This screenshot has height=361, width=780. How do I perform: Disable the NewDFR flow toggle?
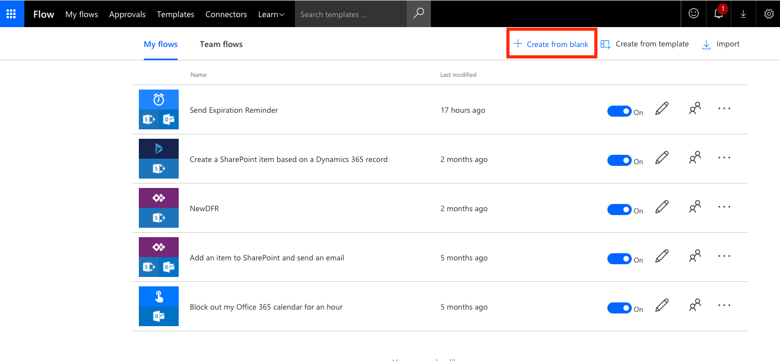point(620,210)
